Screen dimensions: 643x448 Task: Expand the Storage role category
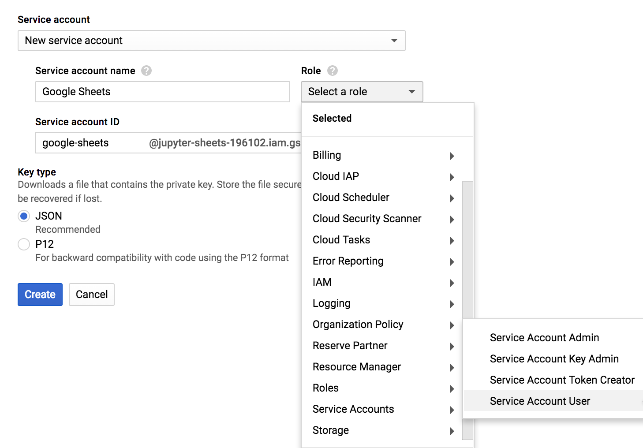click(382, 430)
